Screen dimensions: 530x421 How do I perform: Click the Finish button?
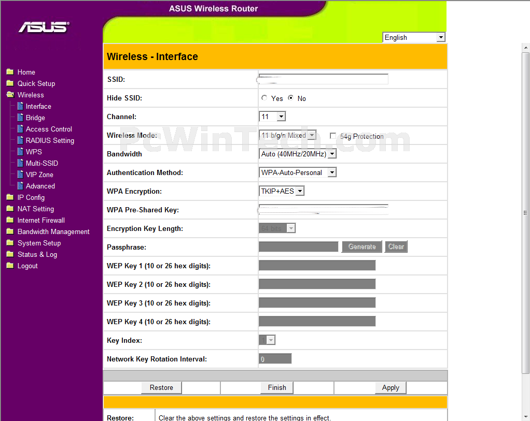[x=277, y=387]
